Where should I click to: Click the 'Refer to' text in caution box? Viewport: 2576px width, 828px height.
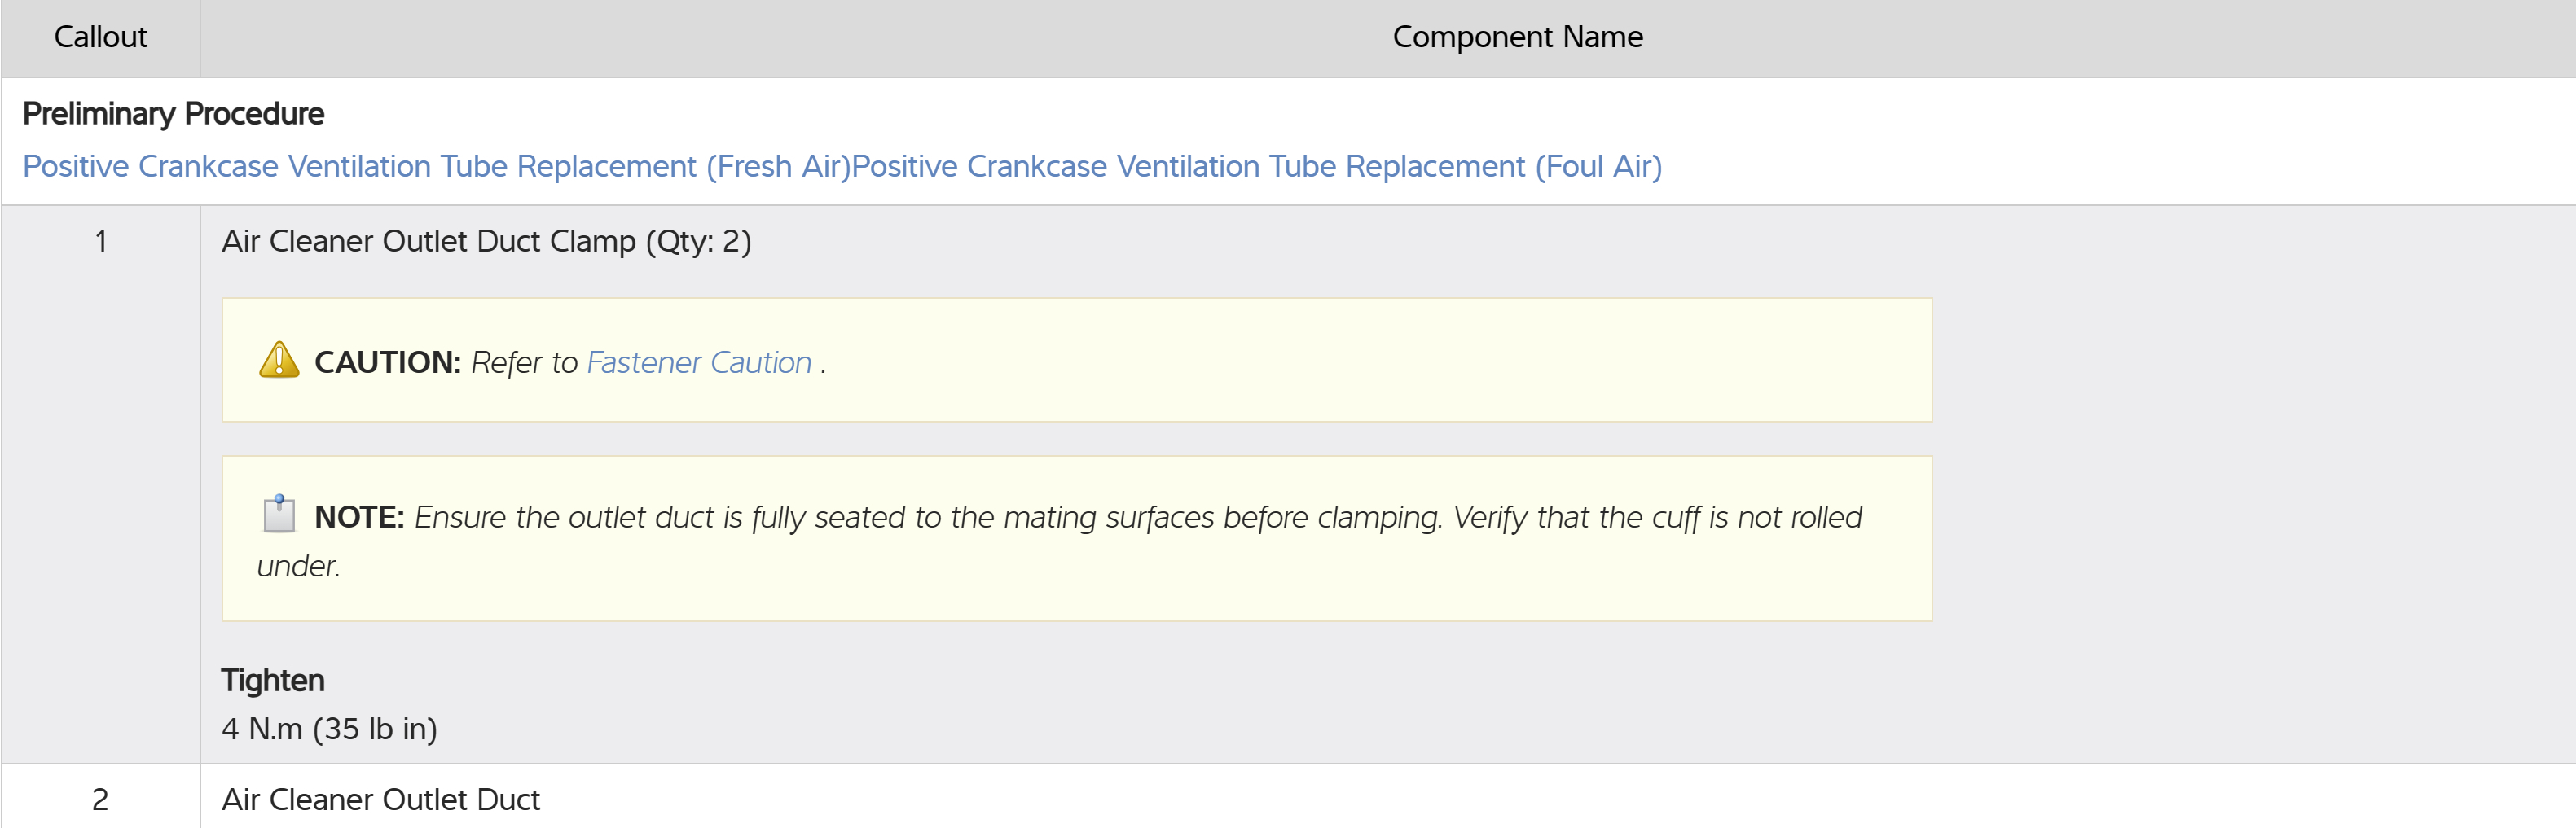[524, 362]
